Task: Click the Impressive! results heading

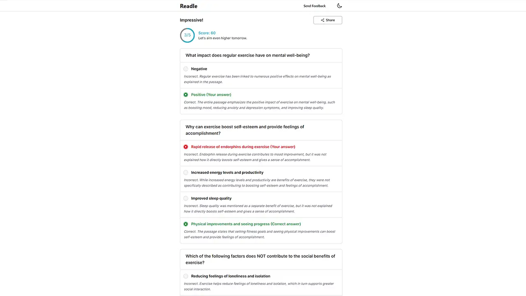Action: pyautogui.click(x=191, y=20)
